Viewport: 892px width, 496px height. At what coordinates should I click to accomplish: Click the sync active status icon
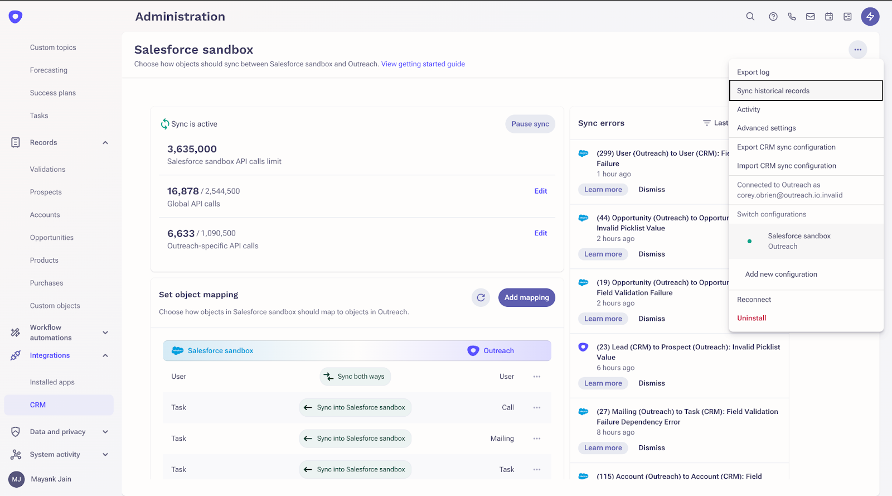tap(165, 124)
